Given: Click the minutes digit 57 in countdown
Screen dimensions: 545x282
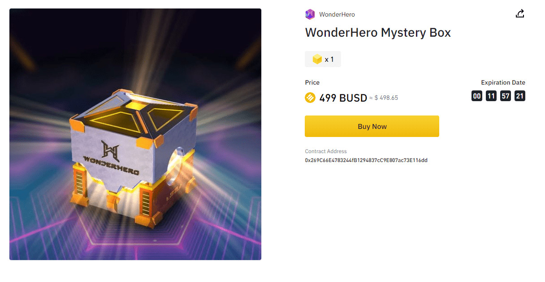Looking at the screenshot, I should point(506,96).
